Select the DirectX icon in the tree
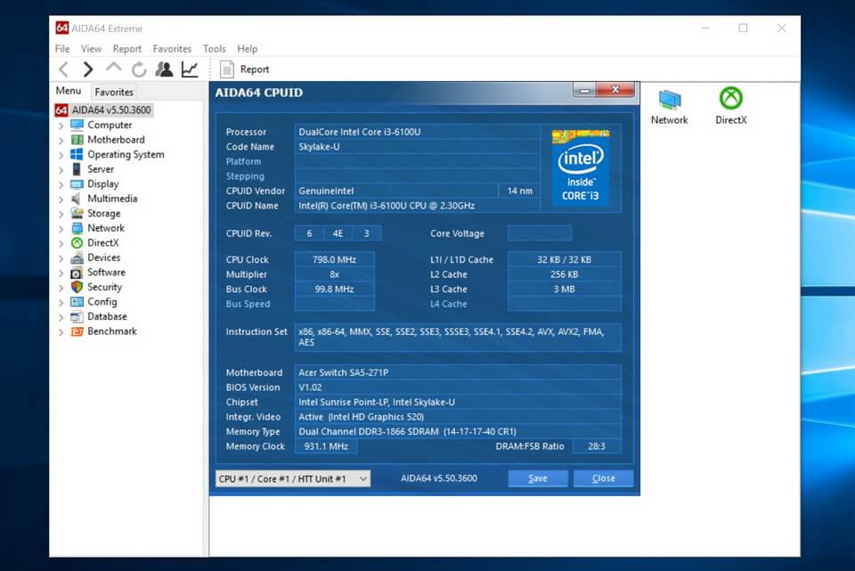 pyautogui.click(x=77, y=242)
